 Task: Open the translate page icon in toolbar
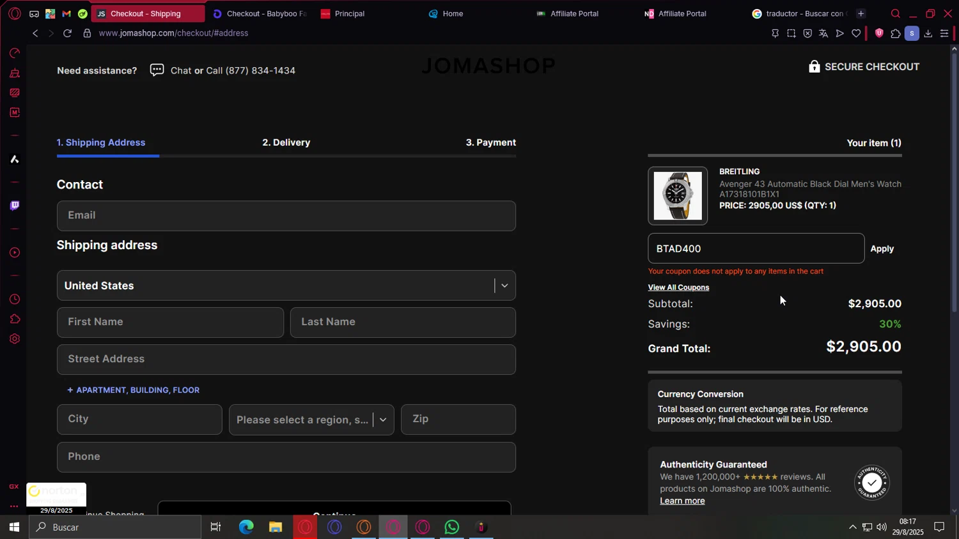(x=823, y=33)
